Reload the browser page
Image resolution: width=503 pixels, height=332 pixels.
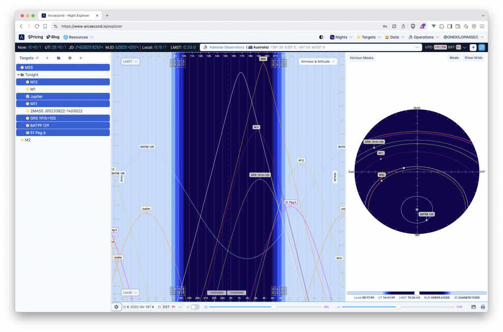pyautogui.click(x=37, y=27)
